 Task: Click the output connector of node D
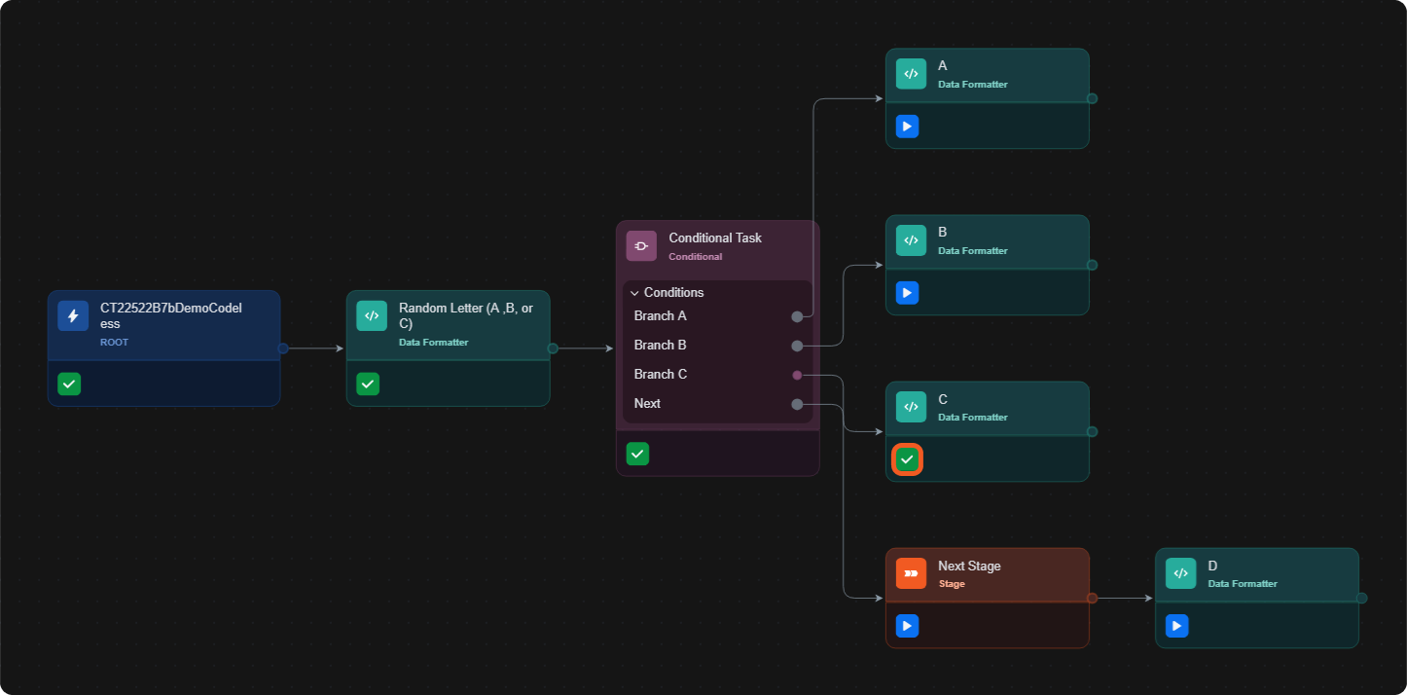pyautogui.click(x=1361, y=598)
